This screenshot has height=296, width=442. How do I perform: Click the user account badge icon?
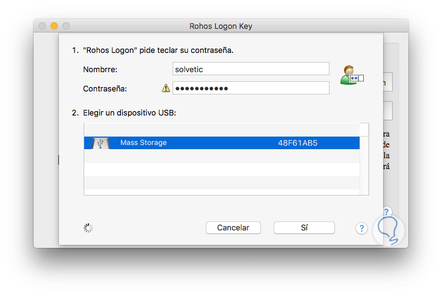(352, 75)
